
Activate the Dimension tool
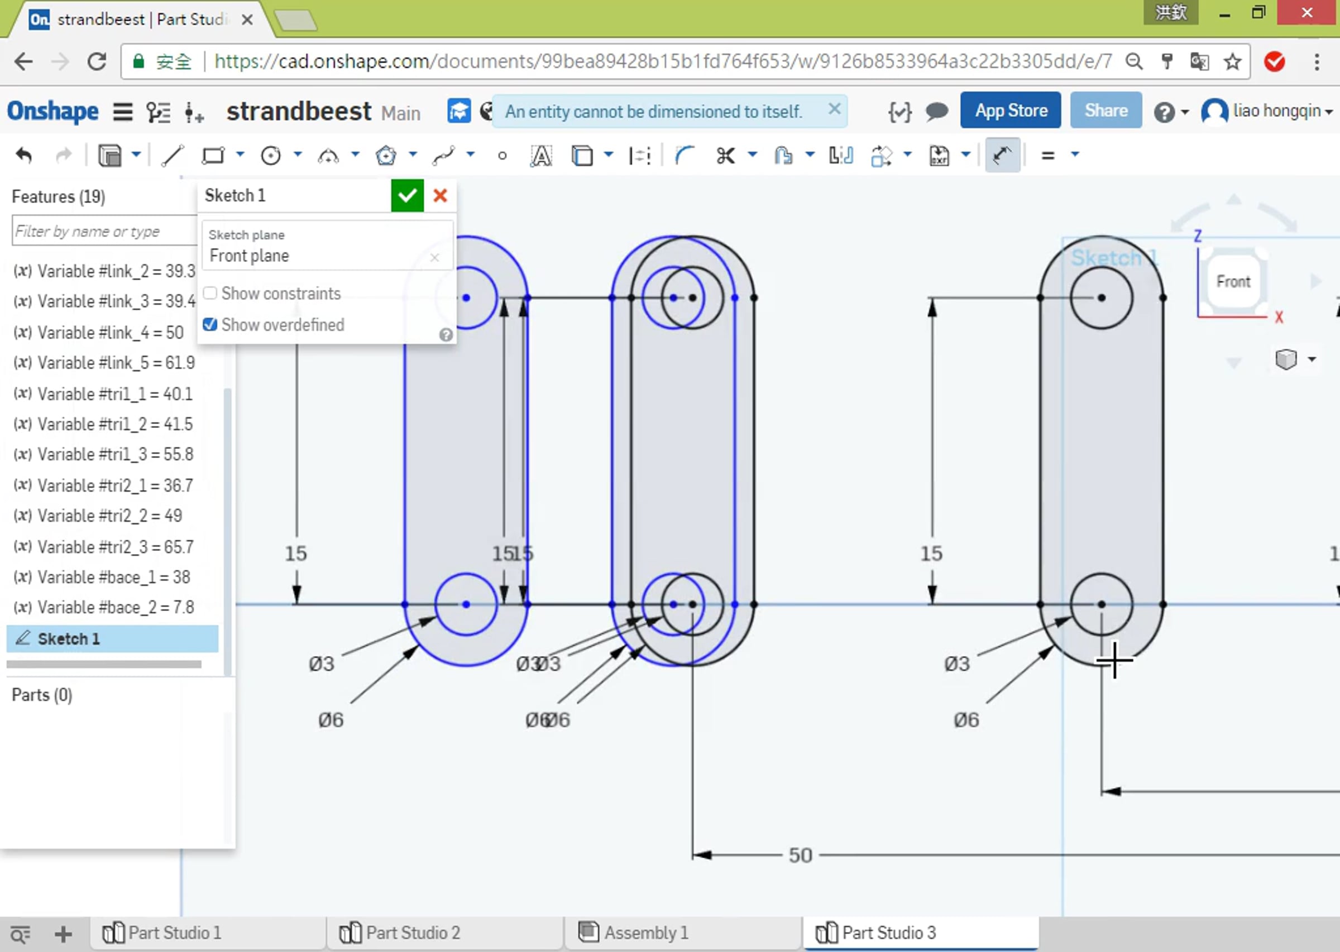click(1002, 155)
